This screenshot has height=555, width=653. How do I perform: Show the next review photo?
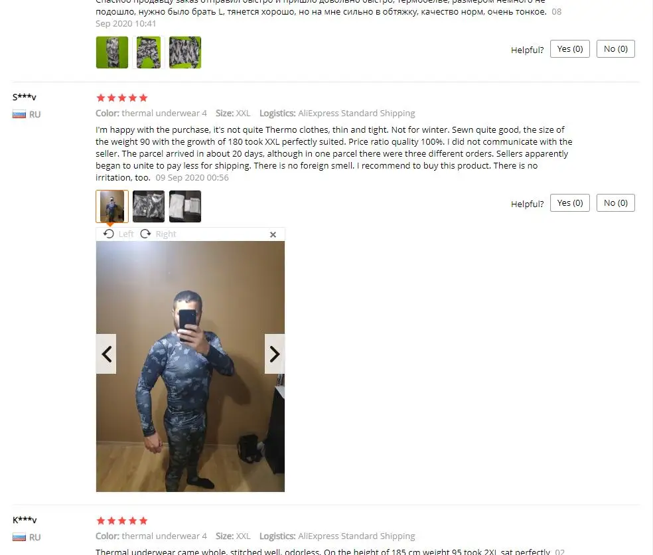click(x=275, y=354)
